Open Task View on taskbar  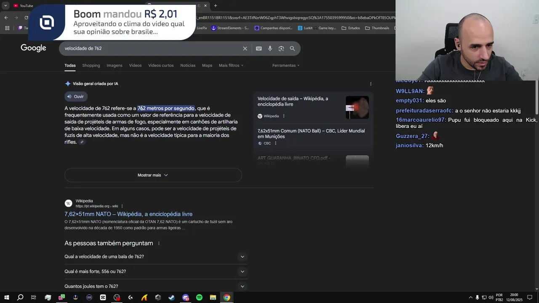coord(34,298)
